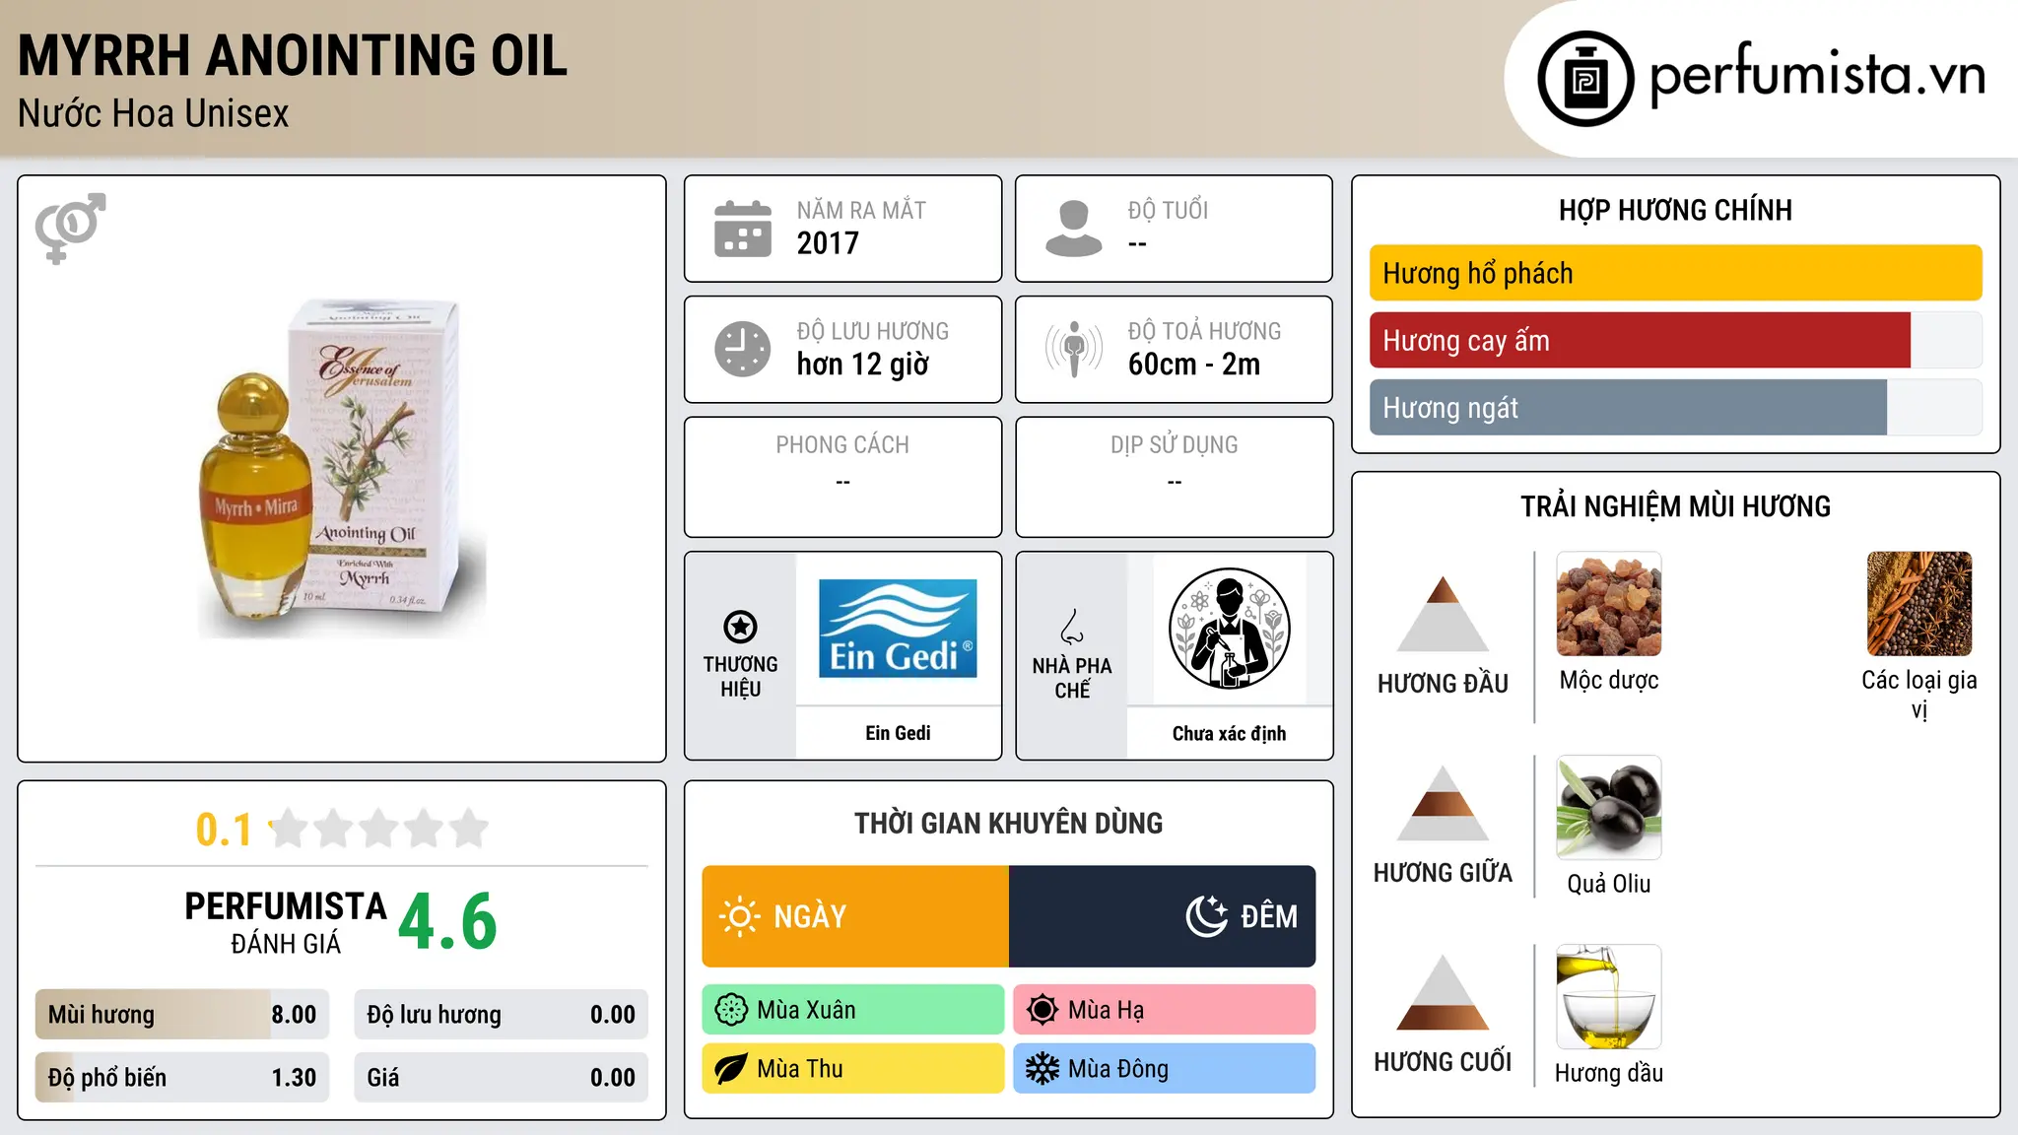The image size is (2018, 1135).
Task: Select the dark Đêm nighttime block
Action: tap(1163, 916)
